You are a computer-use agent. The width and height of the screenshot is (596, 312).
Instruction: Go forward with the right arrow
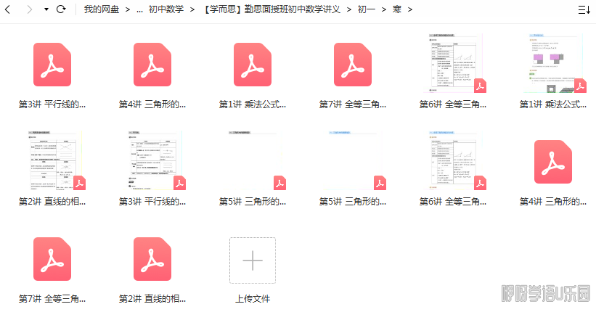pyautogui.click(x=29, y=9)
